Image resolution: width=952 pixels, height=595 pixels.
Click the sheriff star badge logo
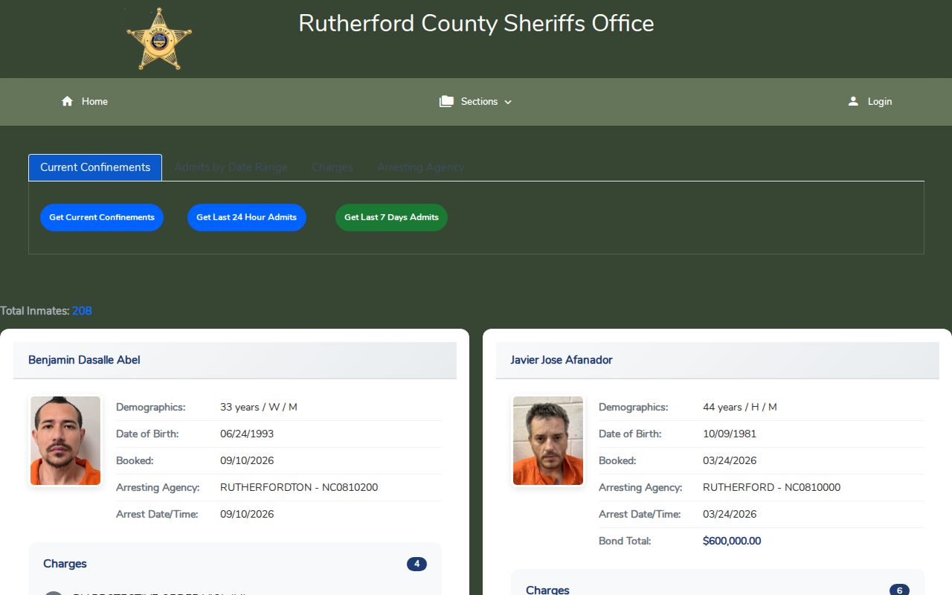pos(159,39)
